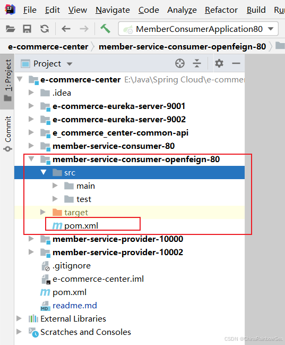
Task: Select the root pom.xml below e-commerce-center.iml
Action: pos(70,292)
